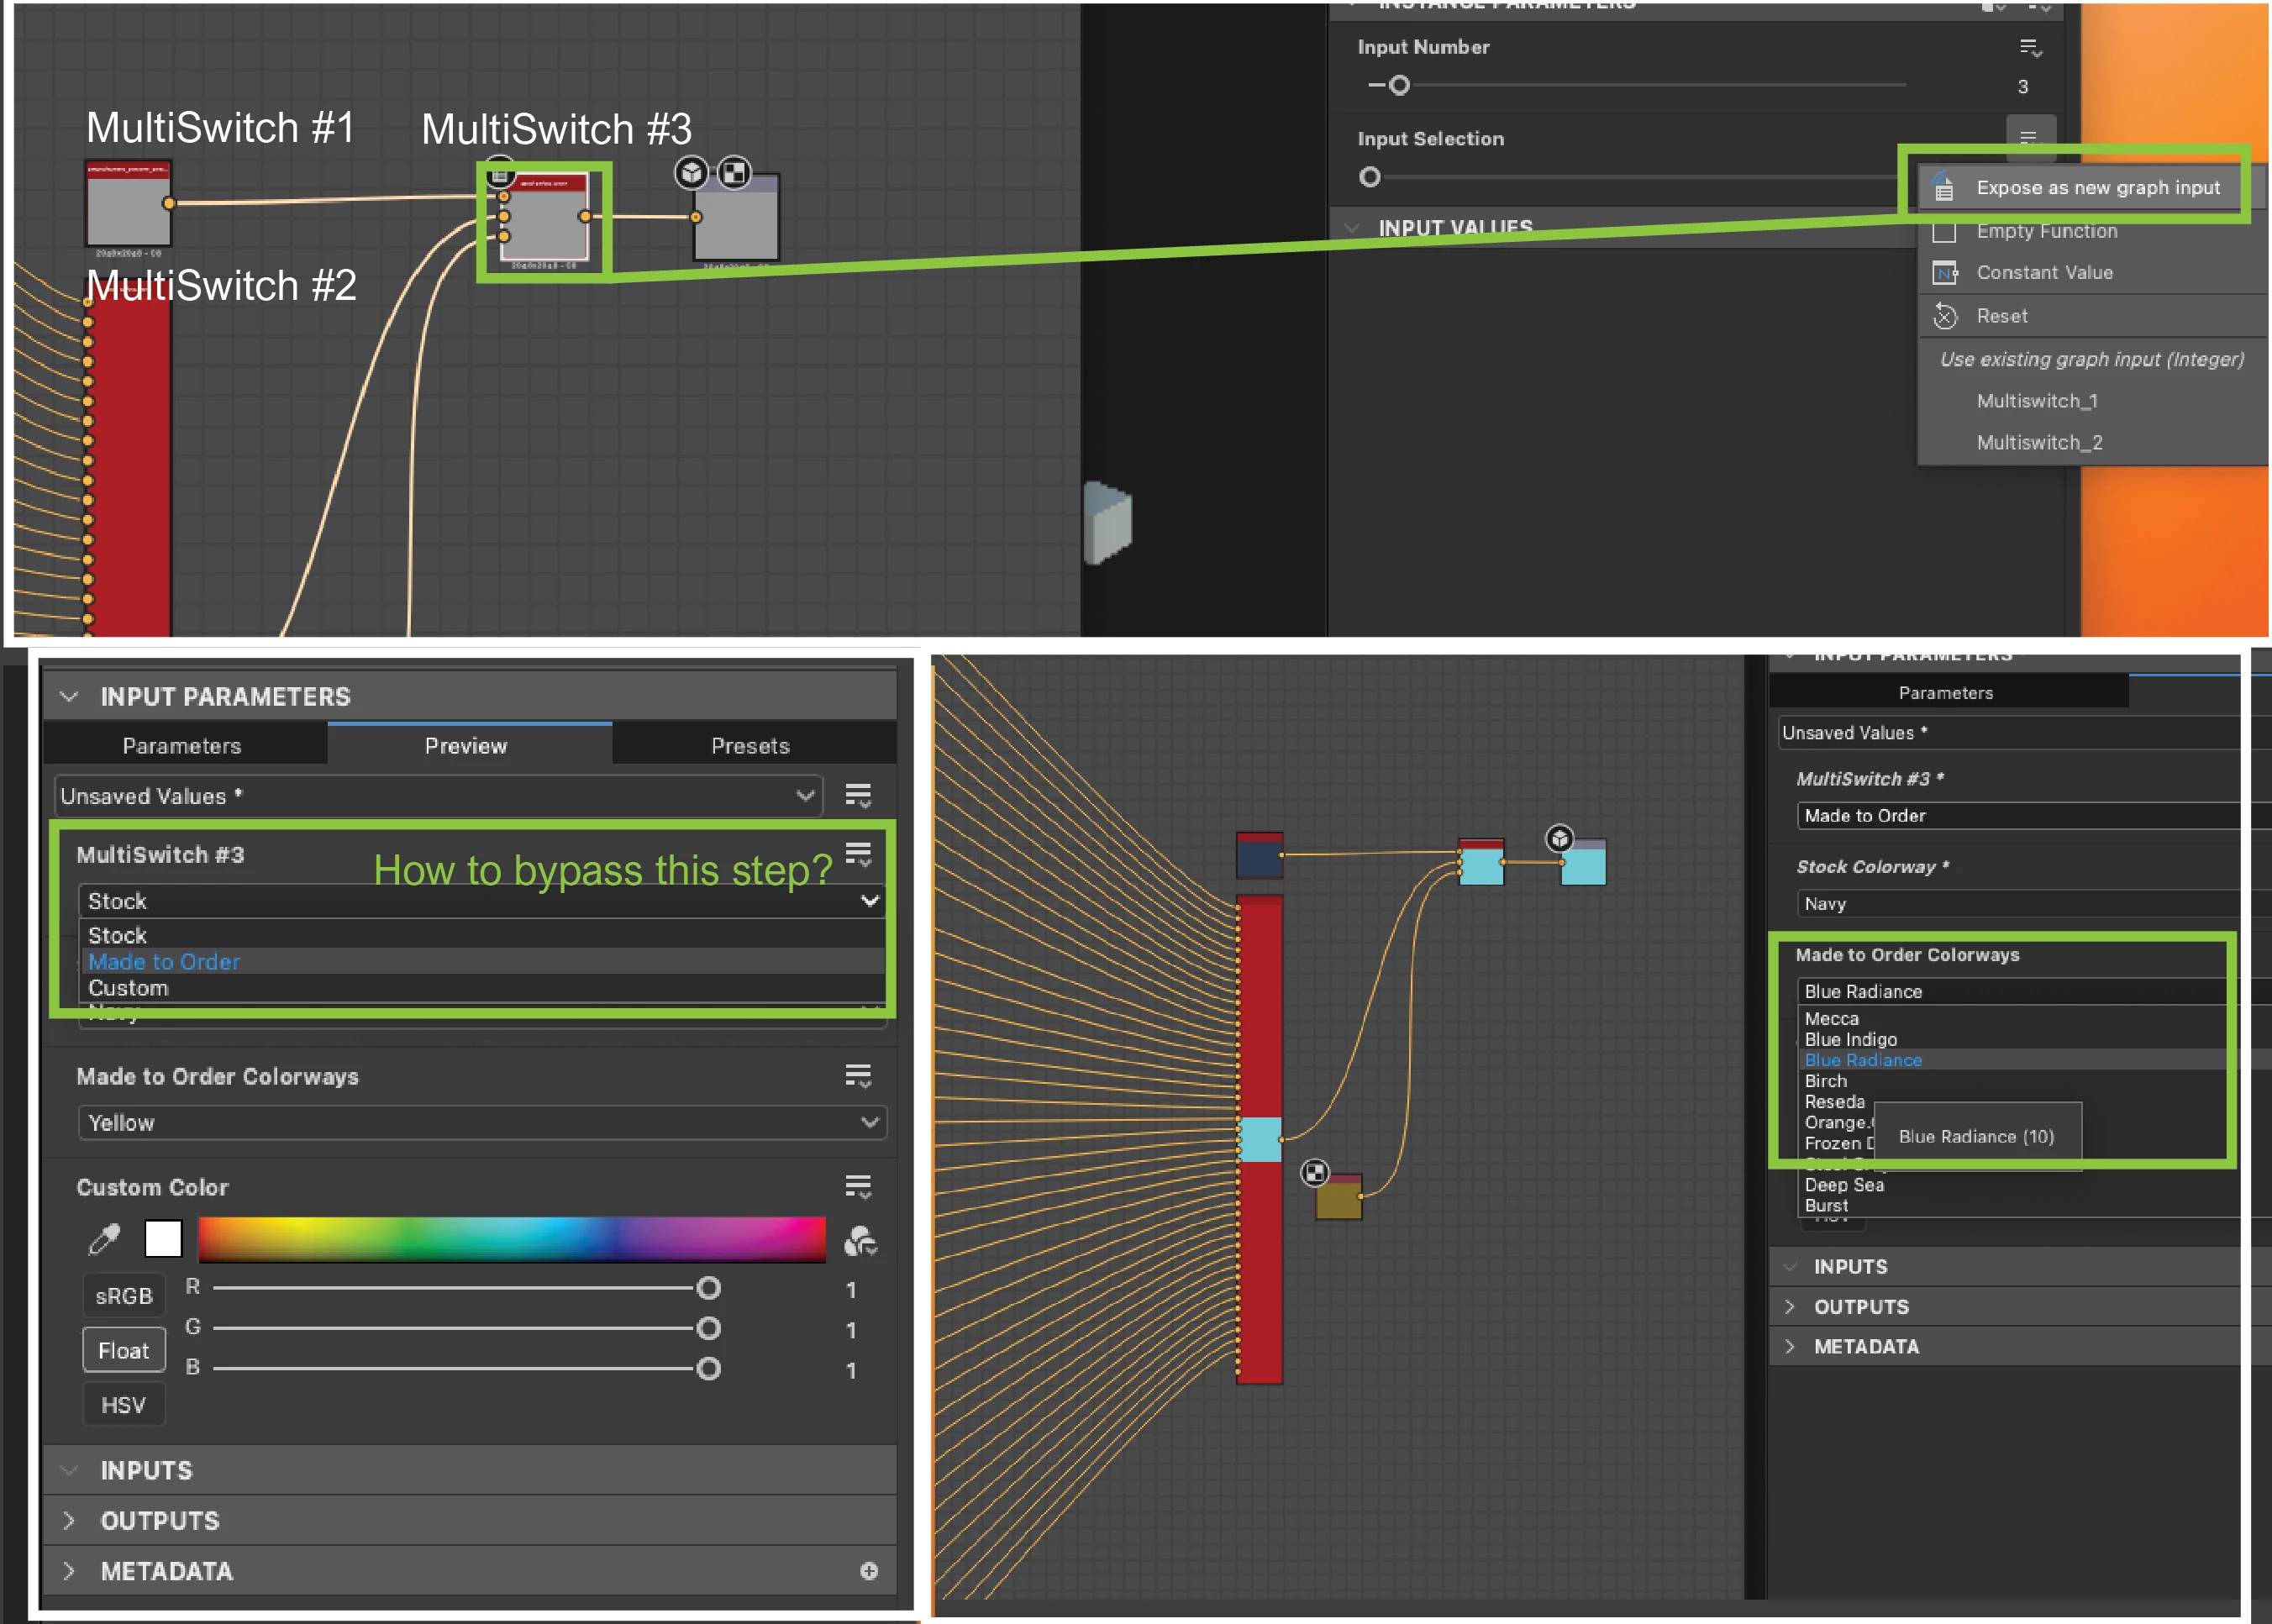Select Made to Order in dropdown list
The width and height of the screenshot is (2272, 1624).
(x=165, y=962)
